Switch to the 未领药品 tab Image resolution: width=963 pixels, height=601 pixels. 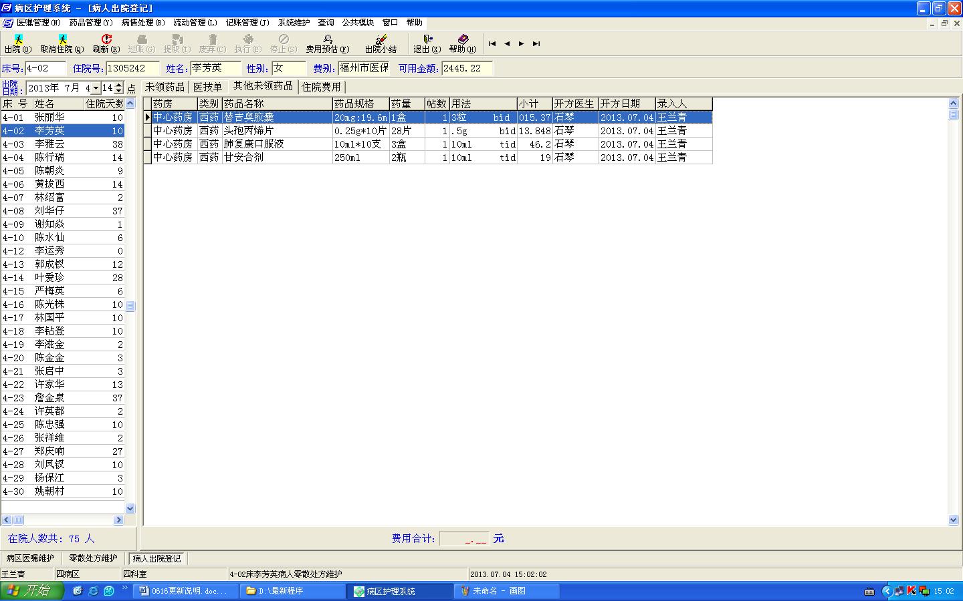tap(165, 87)
